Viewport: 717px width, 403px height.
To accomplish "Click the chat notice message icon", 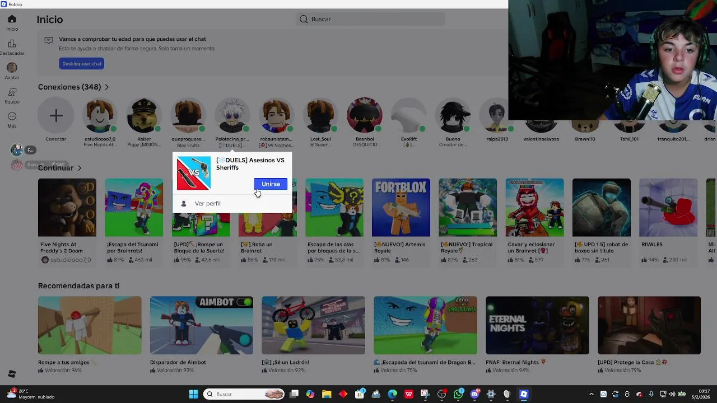I will click(49, 40).
